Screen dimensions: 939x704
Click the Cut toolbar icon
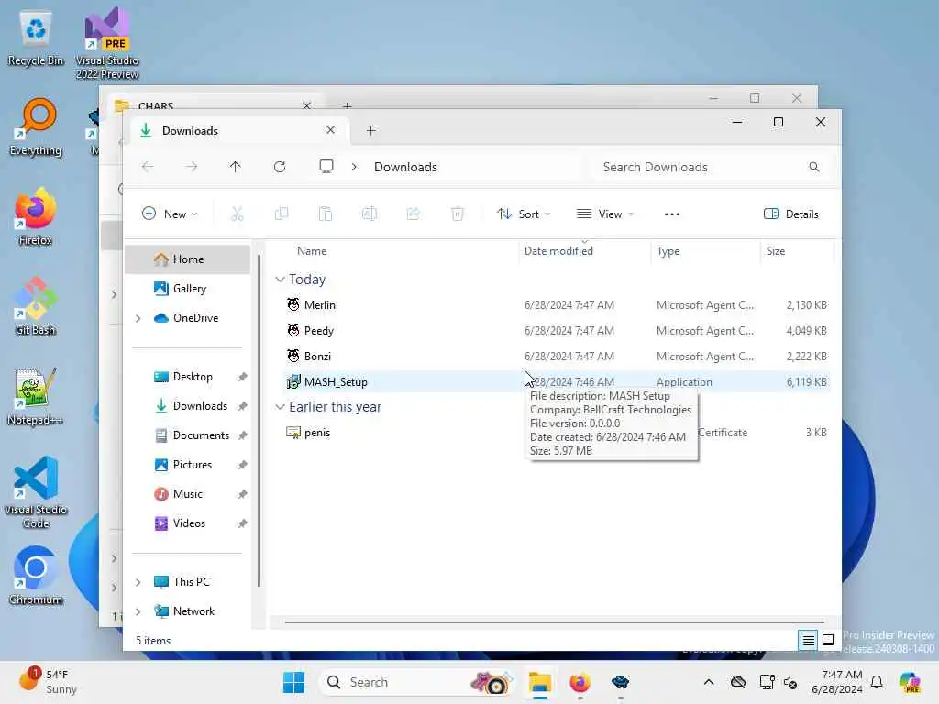(x=238, y=214)
